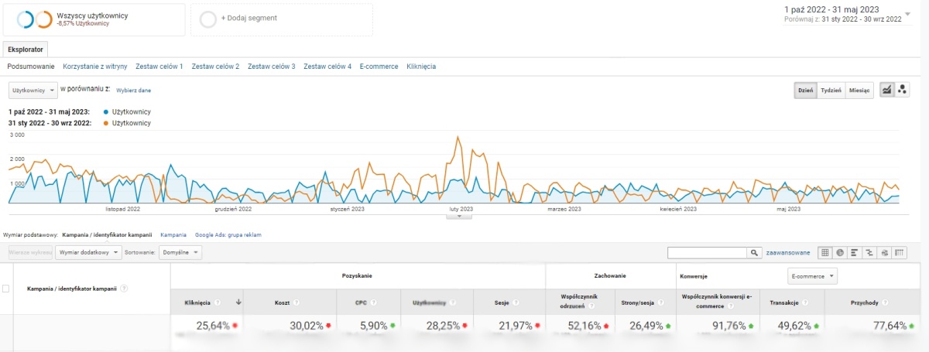Select the pie chart percentage view icon
The width and height of the screenshot is (929, 352).
point(840,252)
